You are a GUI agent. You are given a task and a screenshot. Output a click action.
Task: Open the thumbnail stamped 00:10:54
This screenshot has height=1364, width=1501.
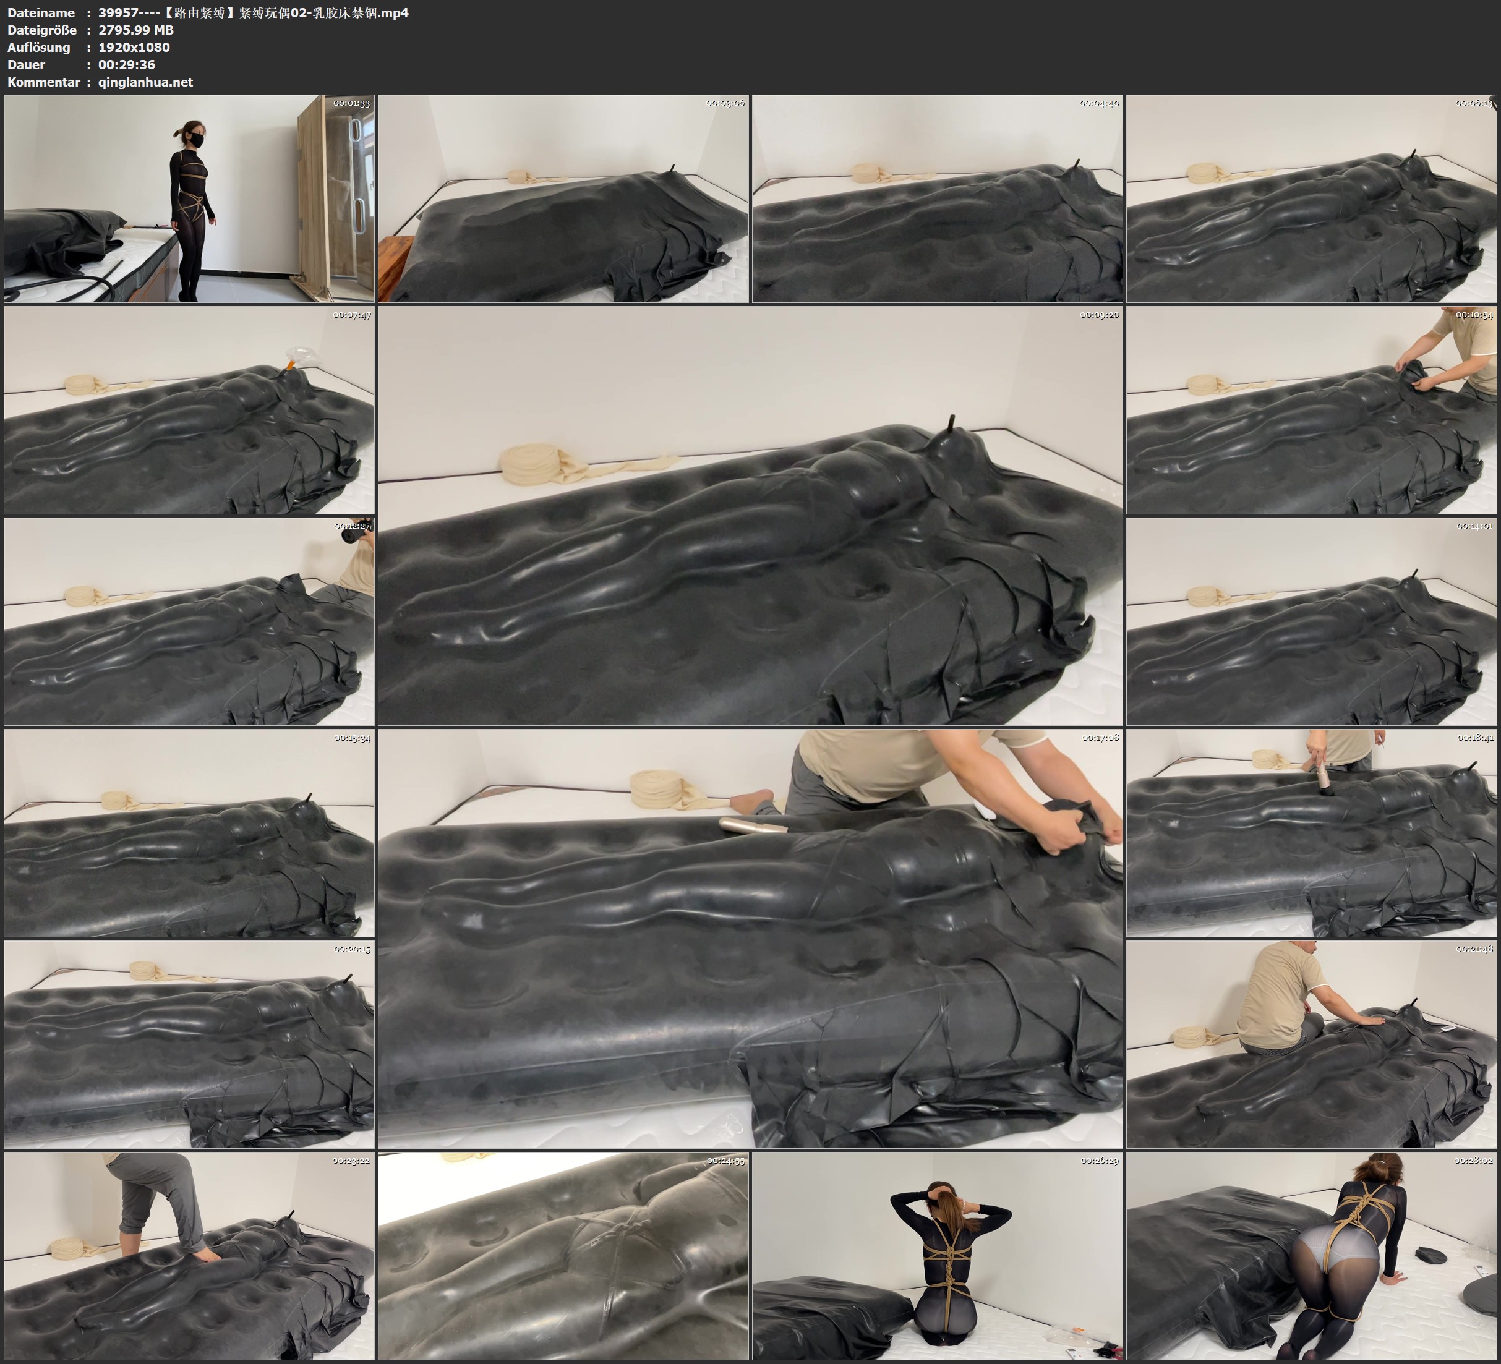(x=1311, y=410)
